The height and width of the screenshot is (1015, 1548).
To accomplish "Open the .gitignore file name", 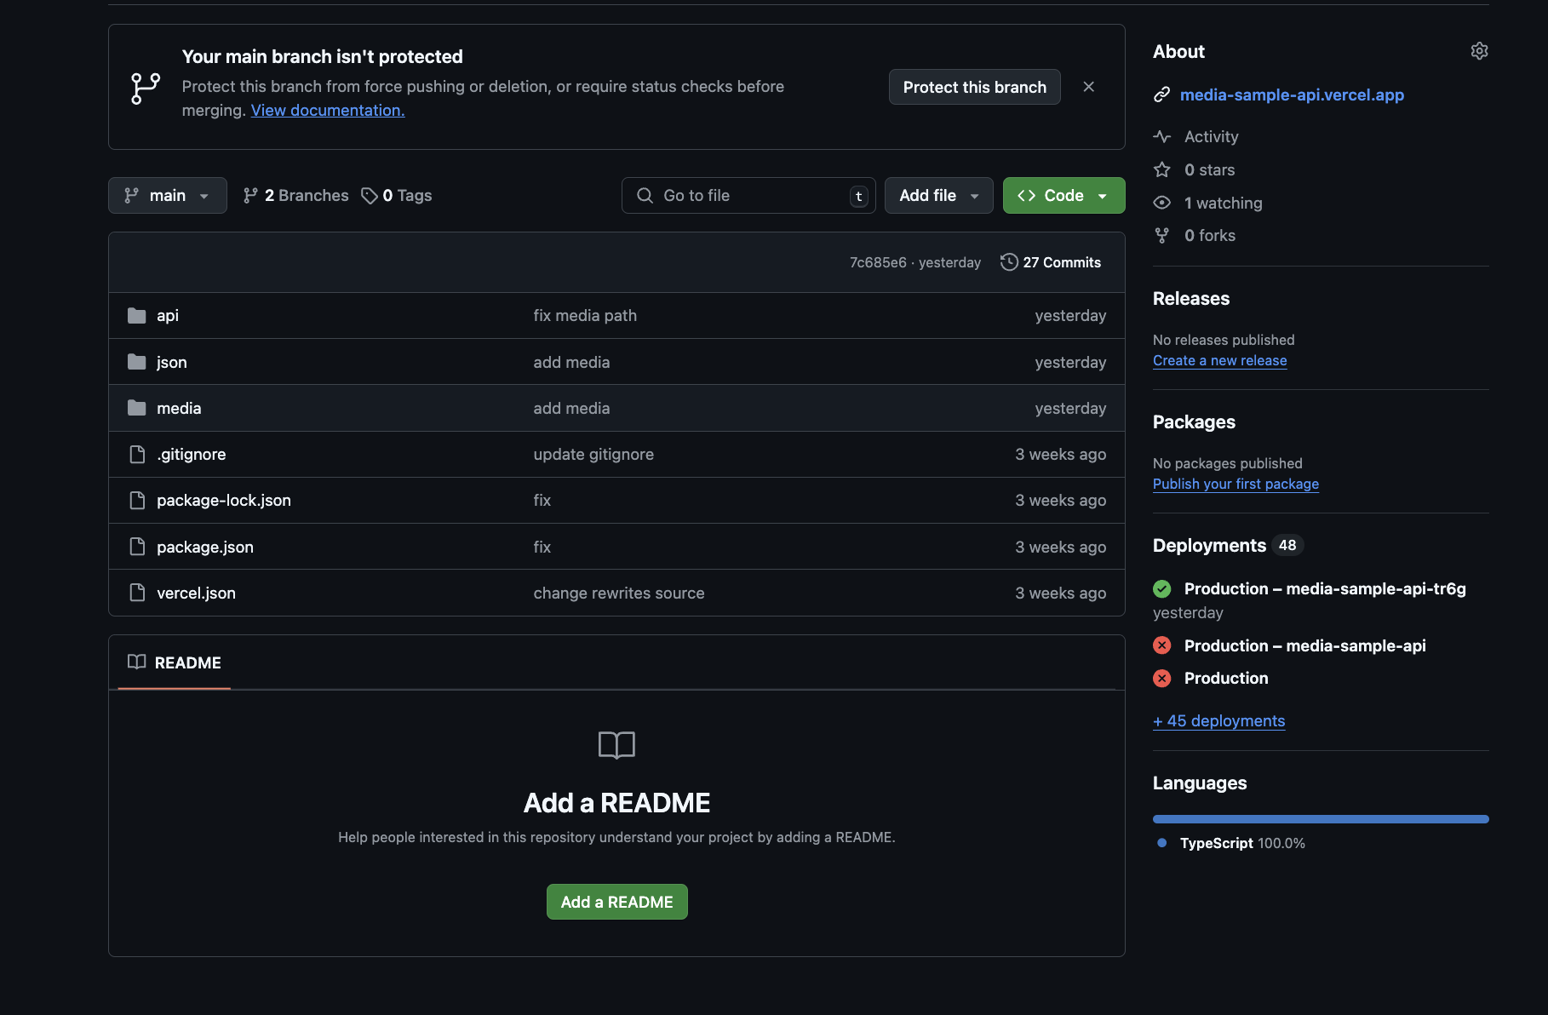I will (192, 454).
